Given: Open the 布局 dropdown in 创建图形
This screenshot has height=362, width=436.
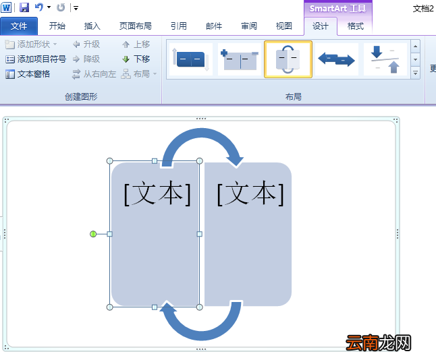Looking at the screenshot, I should [x=139, y=74].
